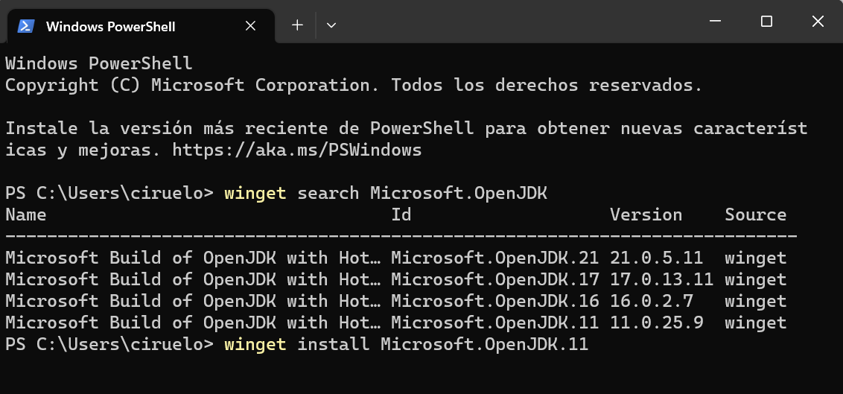Click the install command's Microsoft.OpenJDK.11 argument
843x394 pixels.
point(484,345)
